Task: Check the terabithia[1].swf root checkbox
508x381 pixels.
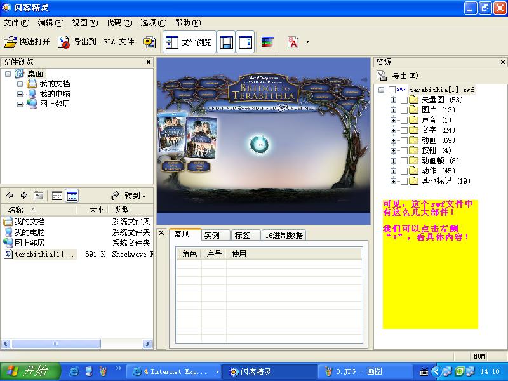Action: 392,90
